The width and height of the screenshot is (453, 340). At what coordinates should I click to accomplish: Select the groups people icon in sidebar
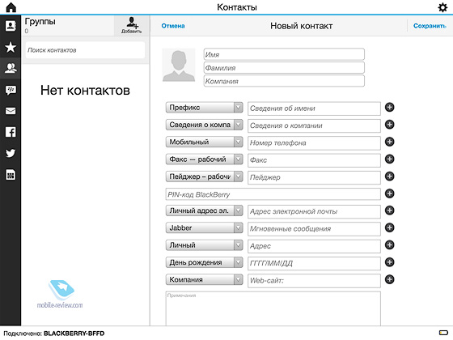11,68
